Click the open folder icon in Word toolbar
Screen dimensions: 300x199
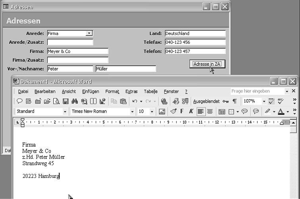[x=47, y=101]
